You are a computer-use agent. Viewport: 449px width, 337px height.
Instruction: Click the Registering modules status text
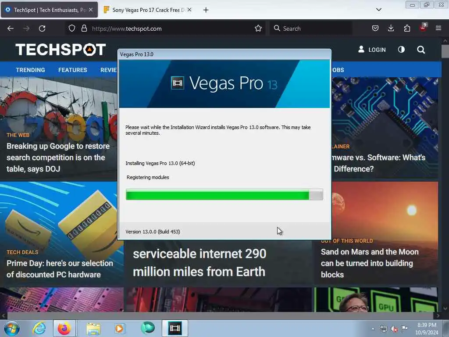[148, 177]
